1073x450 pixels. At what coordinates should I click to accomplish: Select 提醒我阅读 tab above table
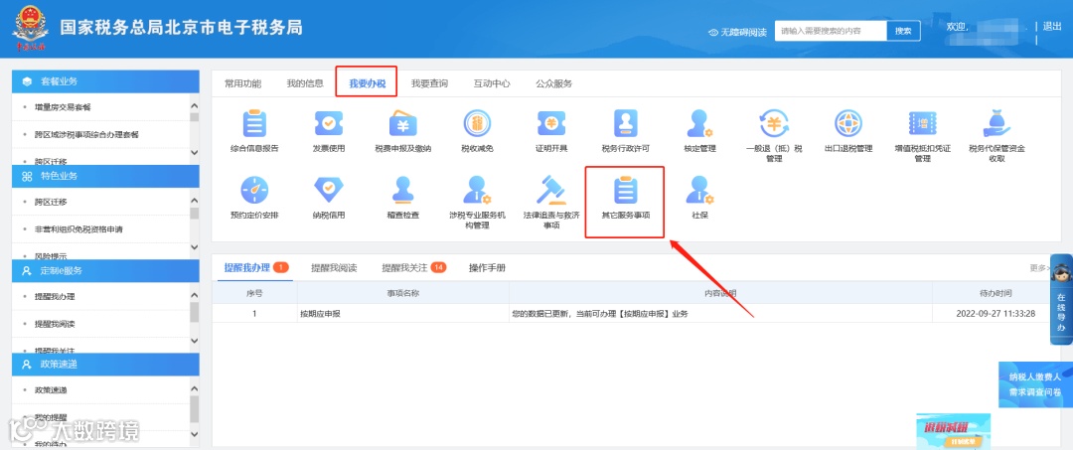click(334, 267)
